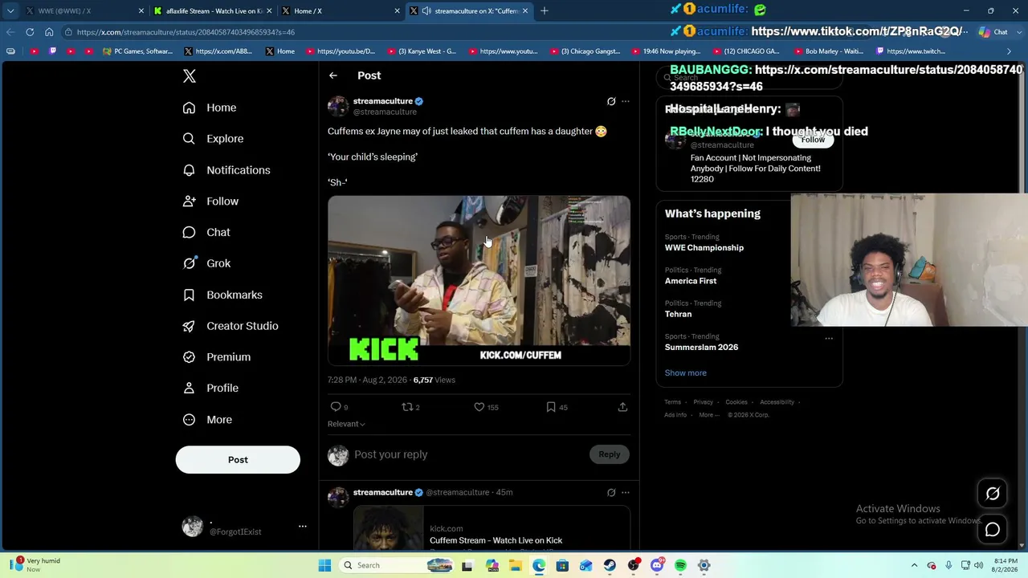Click 'Show more' under What's happening
The image size is (1028, 578).
click(686, 372)
